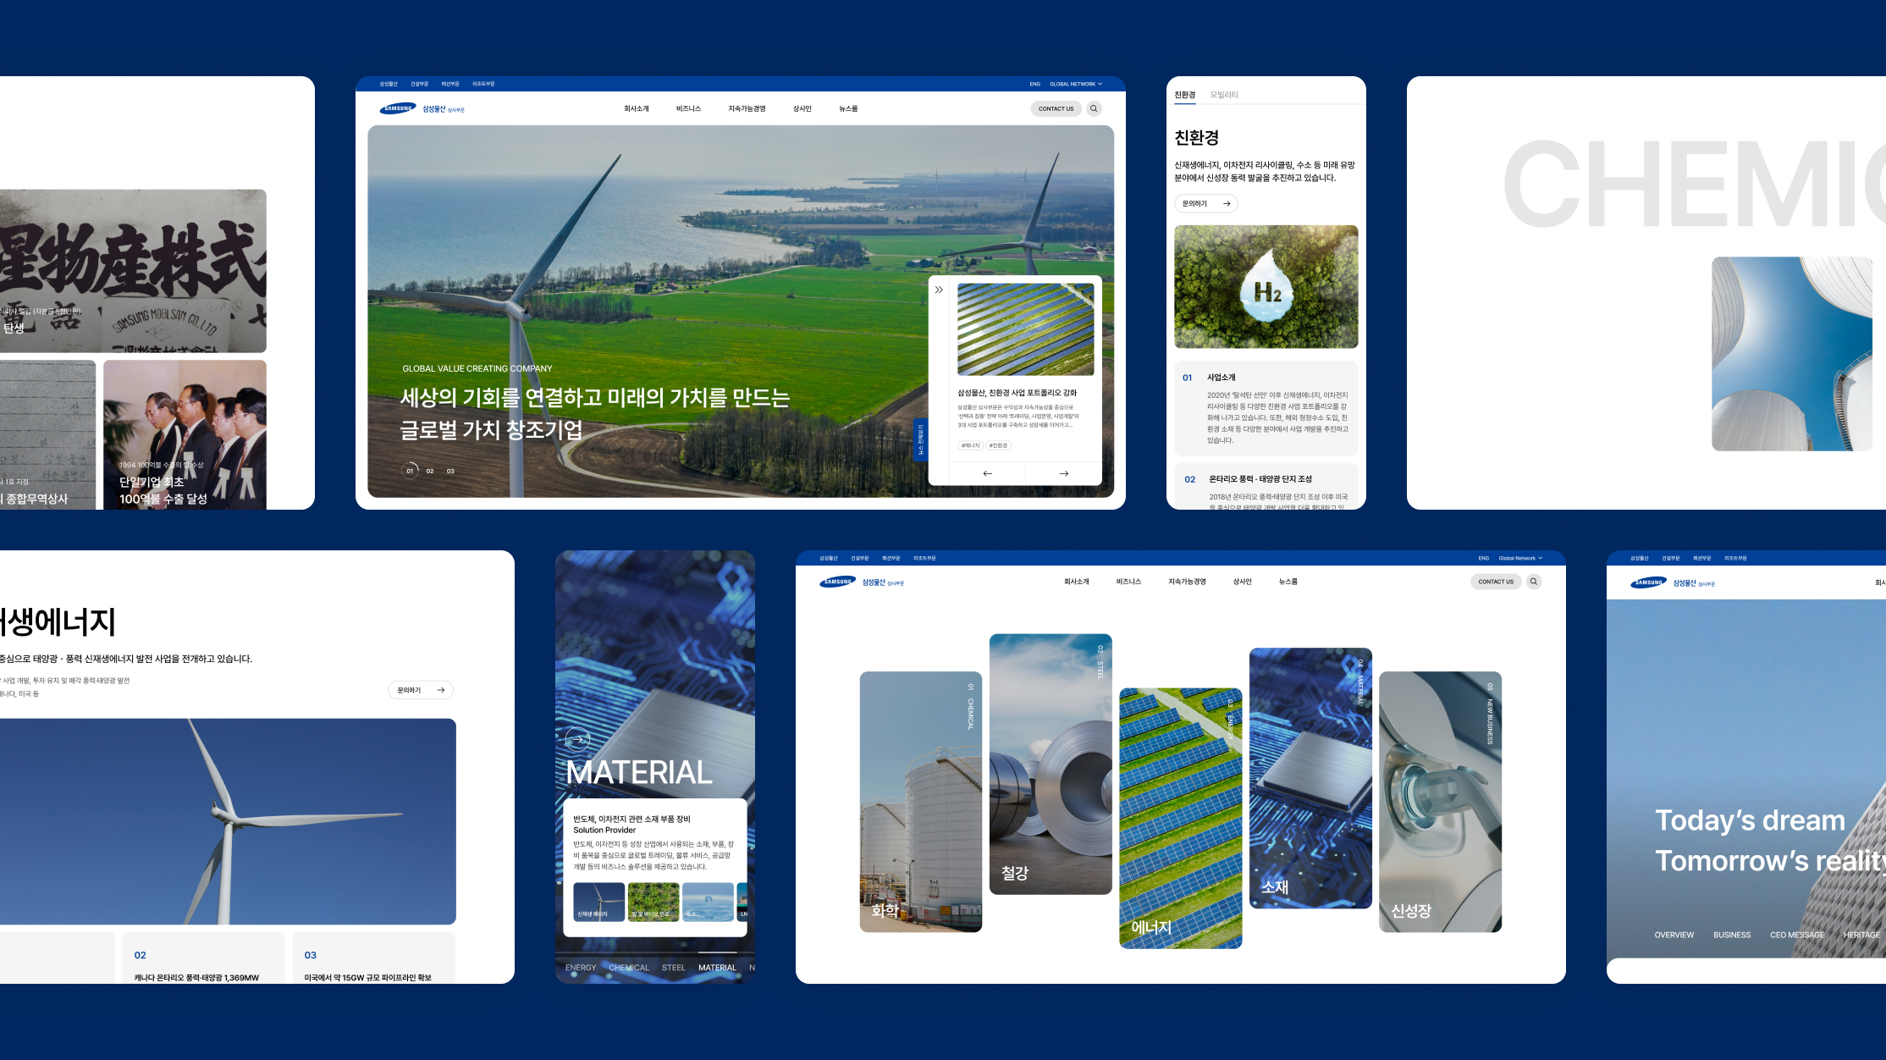The height and width of the screenshot is (1060, 1886).
Task: Select slide indicator 03 on hero banner
Action: click(x=450, y=471)
